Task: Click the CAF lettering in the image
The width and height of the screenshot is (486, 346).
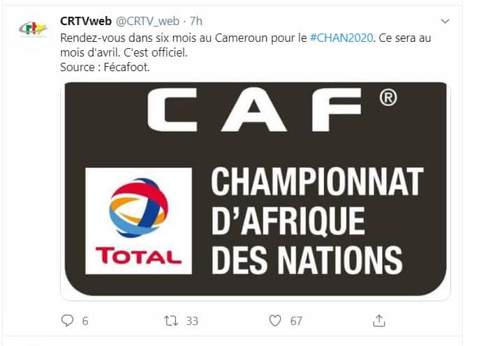Action: coord(255,110)
